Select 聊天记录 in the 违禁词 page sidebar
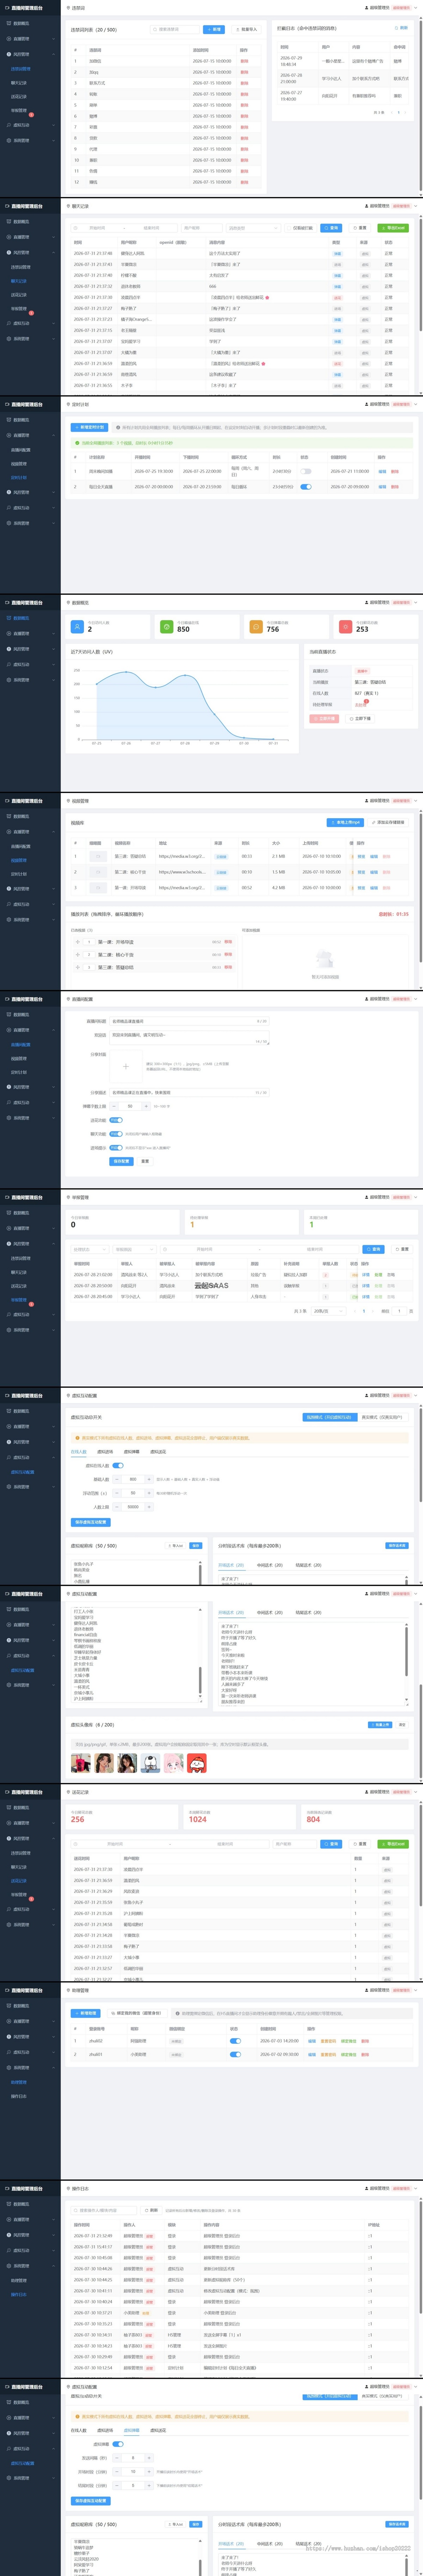This screenshot has height=2576, width=423. (19, 83)
